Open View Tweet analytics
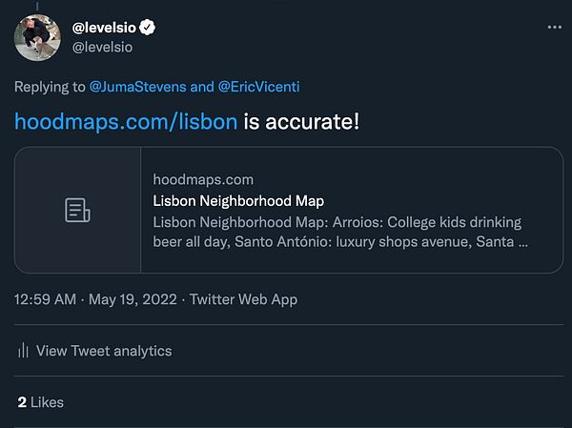The height and width of the screenshot is (428, 572). coord(104,351)
